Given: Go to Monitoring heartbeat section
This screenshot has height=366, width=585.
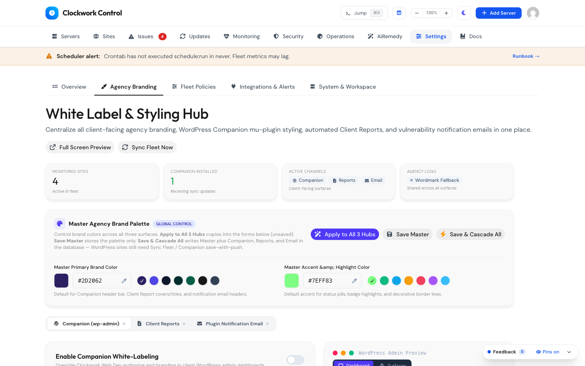Looking at the screenshot, I should tap(242, 37).
